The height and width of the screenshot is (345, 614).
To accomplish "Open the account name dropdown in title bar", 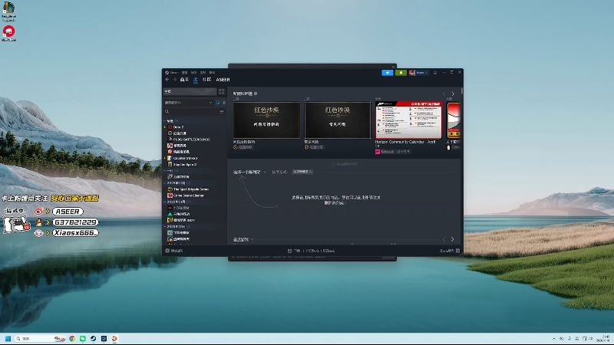I will (x=421, y=72).
